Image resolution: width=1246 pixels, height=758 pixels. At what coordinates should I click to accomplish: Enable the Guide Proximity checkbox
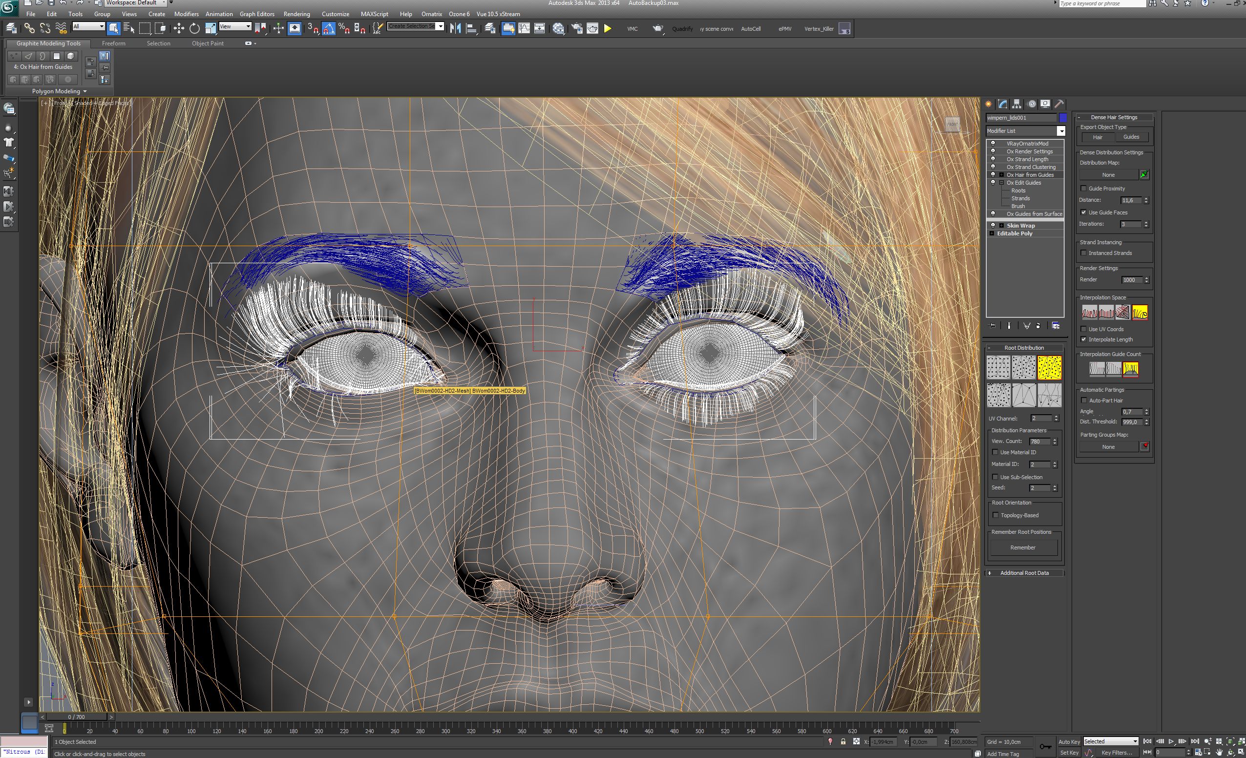1084,189
